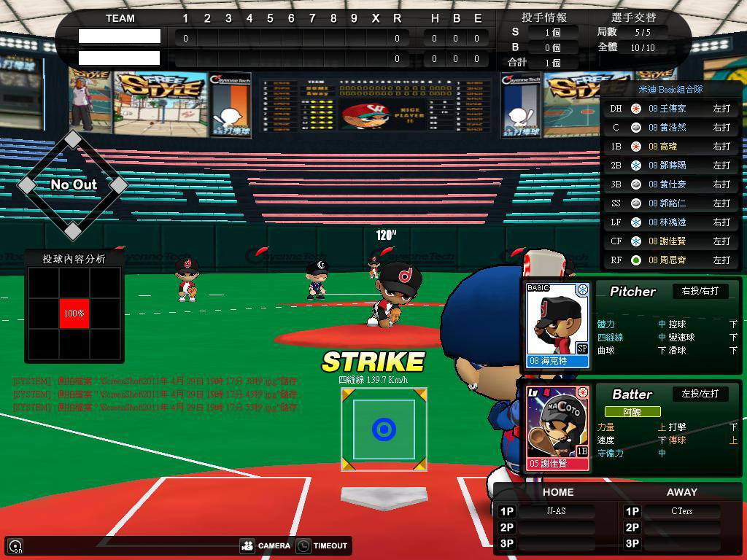Select player 08 鄧蒔陽 in lineup

click(x=667, y=166)
